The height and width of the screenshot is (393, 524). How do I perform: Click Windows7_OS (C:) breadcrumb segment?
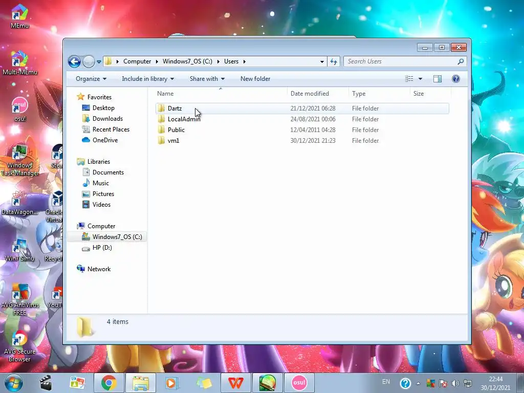(x=187, y=61)
